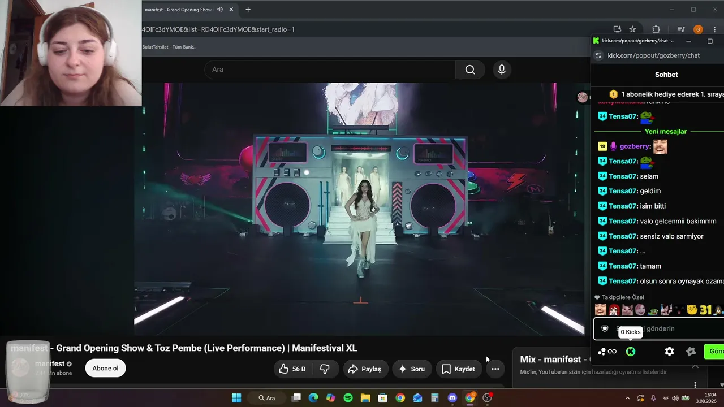This screenshot has height=407, width=724.
Task: Like the manifest video (56 B)
Action: point(292,369)
